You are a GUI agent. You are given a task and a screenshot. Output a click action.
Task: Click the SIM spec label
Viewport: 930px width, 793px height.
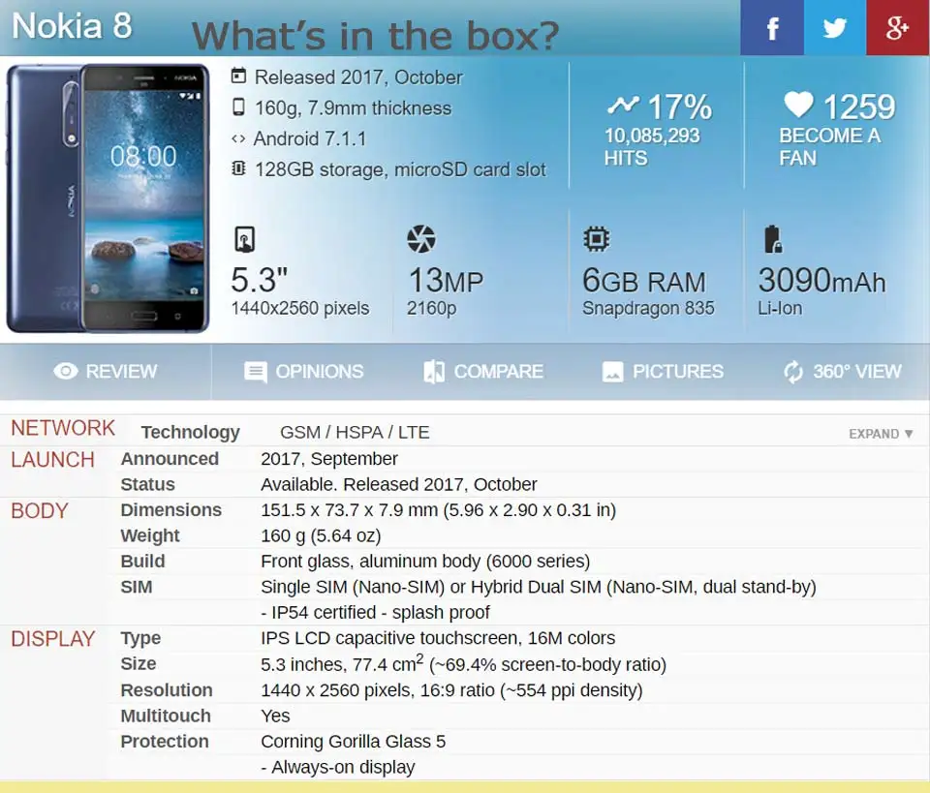137,587
